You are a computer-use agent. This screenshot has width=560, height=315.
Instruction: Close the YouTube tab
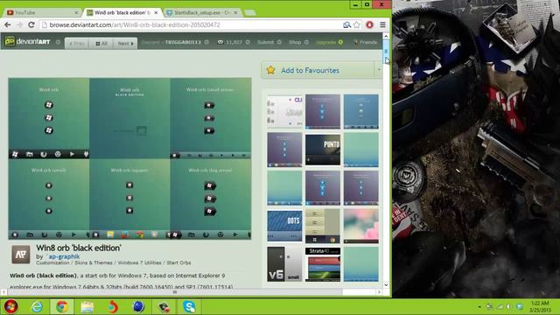(x=76, y=12)
